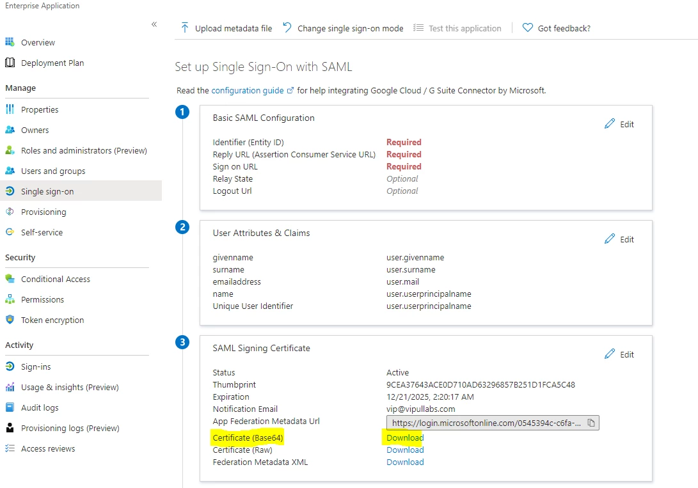This screenshot has height=488, width=698.
Task: Click the certificate Thumbprint value
Action: point(480,384)
